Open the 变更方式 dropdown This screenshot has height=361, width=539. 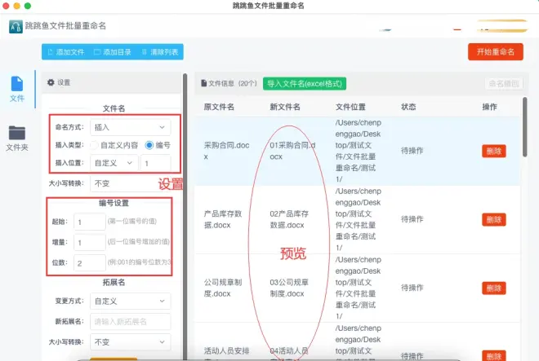pyautogui.click(x=131, y=301)
